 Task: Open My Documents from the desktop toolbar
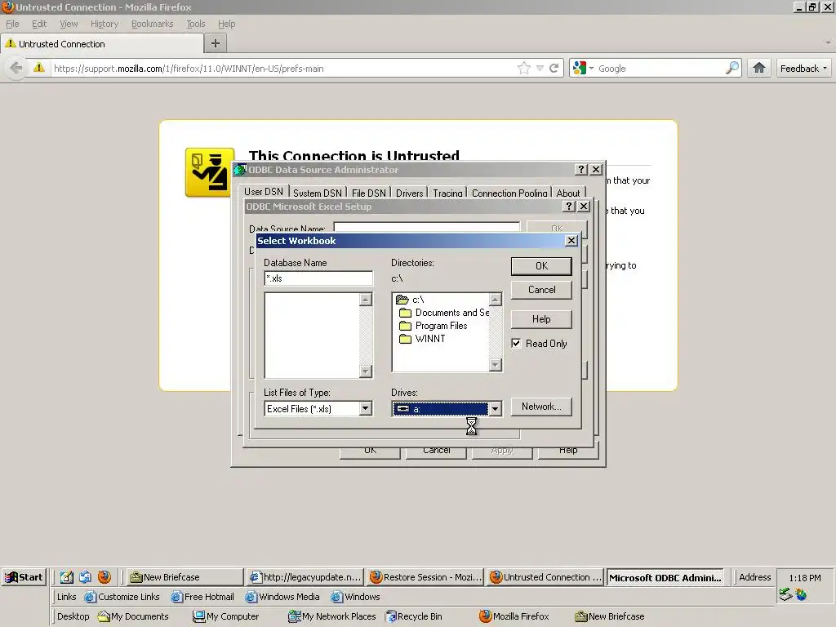(133, 616)
